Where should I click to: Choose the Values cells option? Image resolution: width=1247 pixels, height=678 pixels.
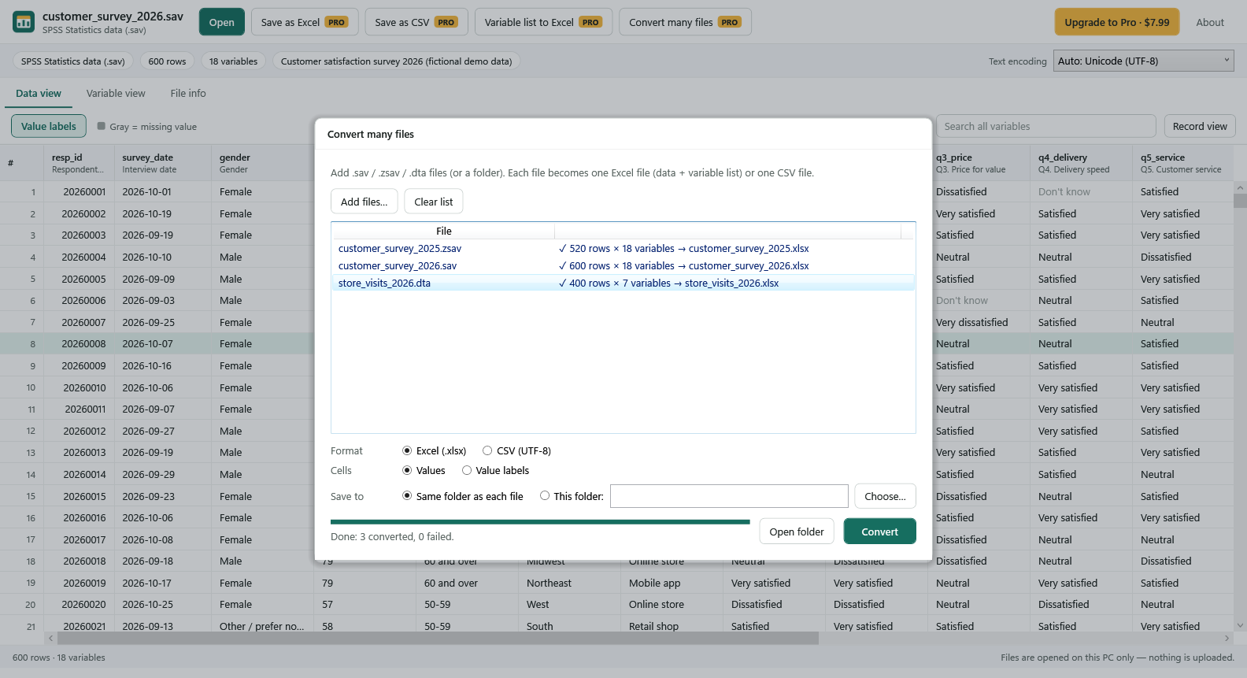[424, 471]
